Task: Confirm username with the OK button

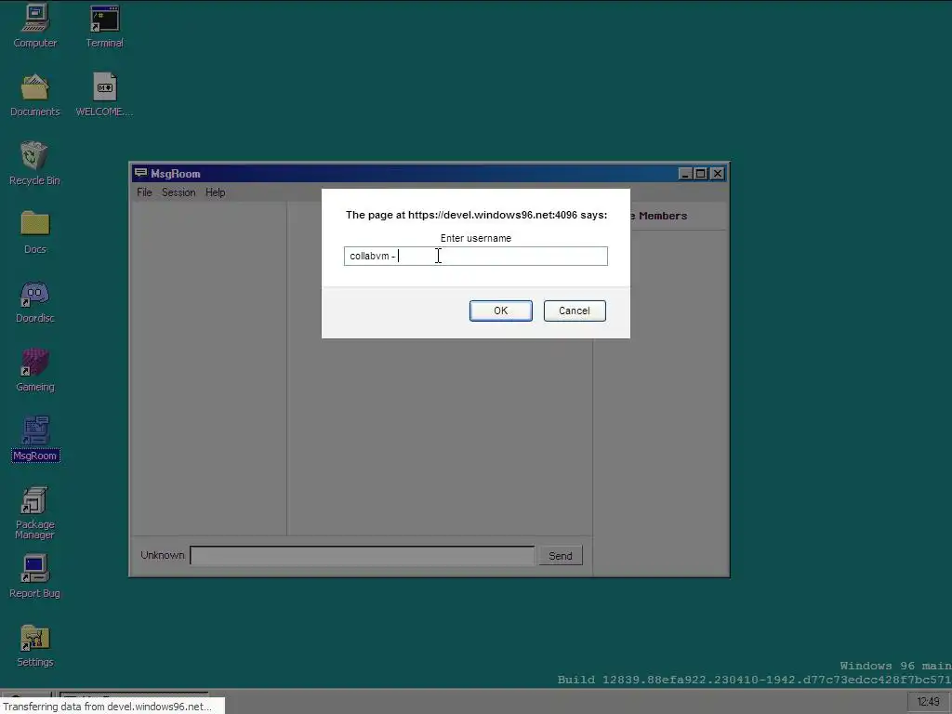Action: click(x=501, y=311)
